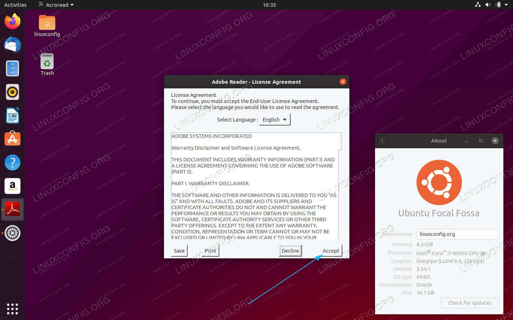This screenshot has height=320, width=513.
Task: Show Applications grid at dock bottom
Action: 12,309
